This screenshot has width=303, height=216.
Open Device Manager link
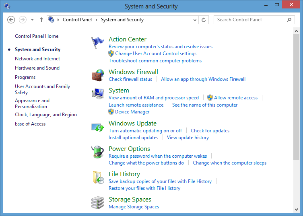tap(132, 112)
